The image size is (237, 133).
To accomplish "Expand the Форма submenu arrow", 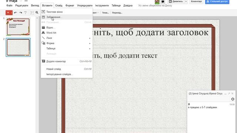I will pos(90,44).
